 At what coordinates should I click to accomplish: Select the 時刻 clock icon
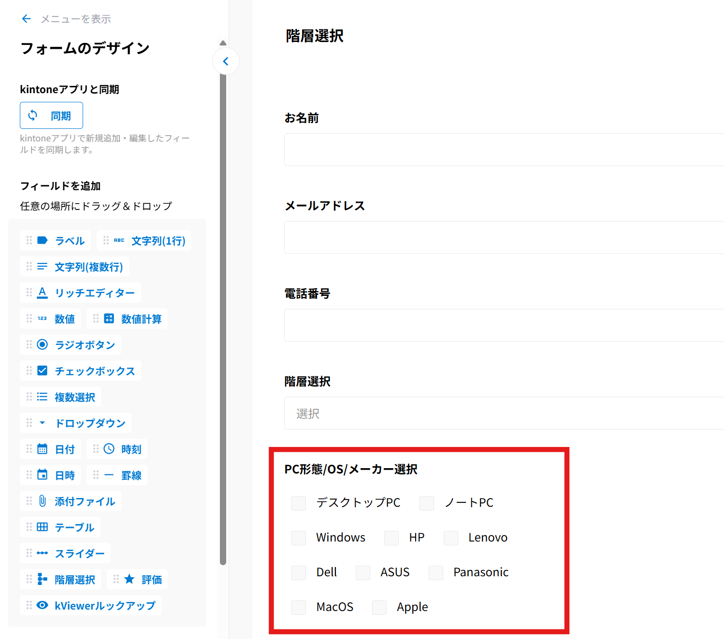pos(109,449)
